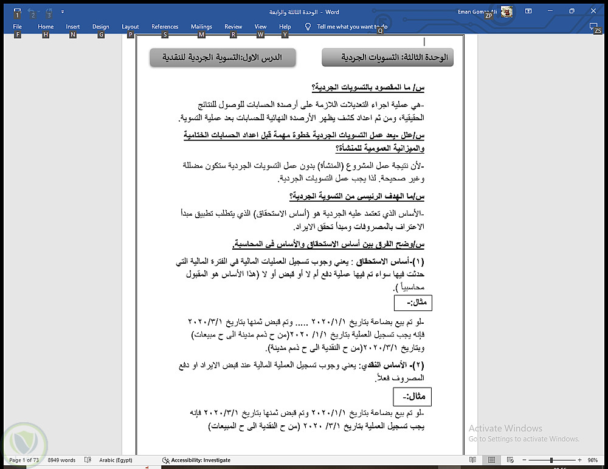608x469 pixels.
Task: Click the heading box 'الدرس الاول: التسوية الجردية للنقدية'
Action: click(x=223, y=57)
